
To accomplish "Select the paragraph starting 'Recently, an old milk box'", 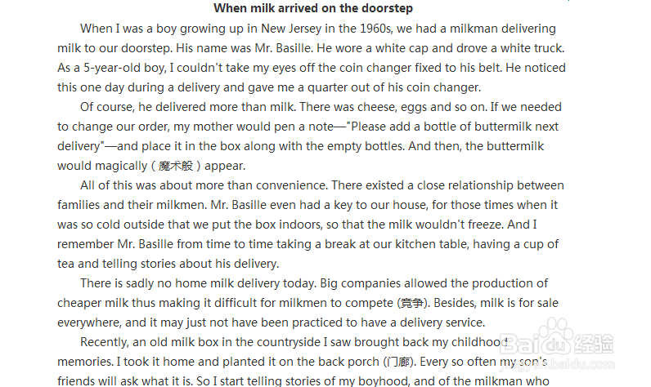I will click(x=303, y=362).
